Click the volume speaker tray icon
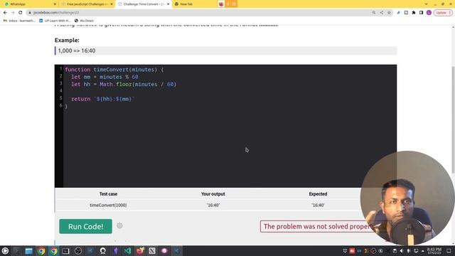This screenshot has width=455, height=256. click(402, 251)
